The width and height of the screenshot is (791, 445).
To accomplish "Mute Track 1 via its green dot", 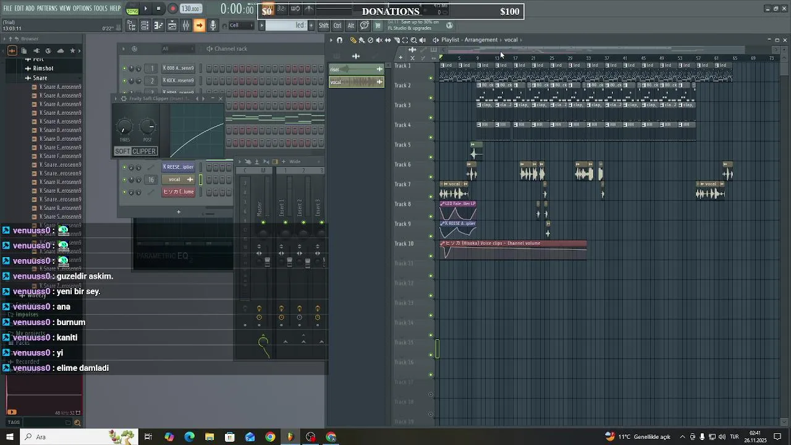I will (431, 78).
